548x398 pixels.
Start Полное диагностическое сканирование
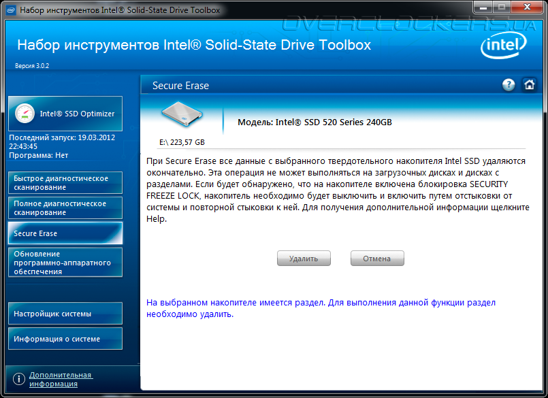(x=65, y=208)
